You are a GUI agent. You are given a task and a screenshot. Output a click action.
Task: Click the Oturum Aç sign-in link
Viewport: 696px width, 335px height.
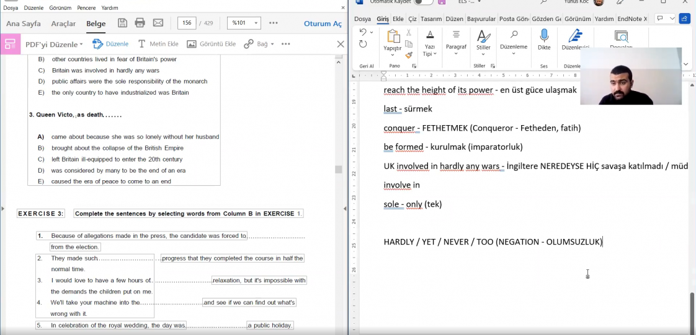(x=323, y=24)
